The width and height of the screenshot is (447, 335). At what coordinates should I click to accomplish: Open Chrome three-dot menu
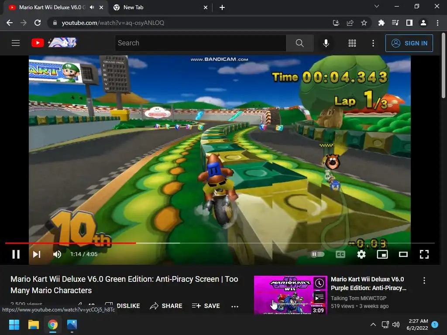coord(437,23)
